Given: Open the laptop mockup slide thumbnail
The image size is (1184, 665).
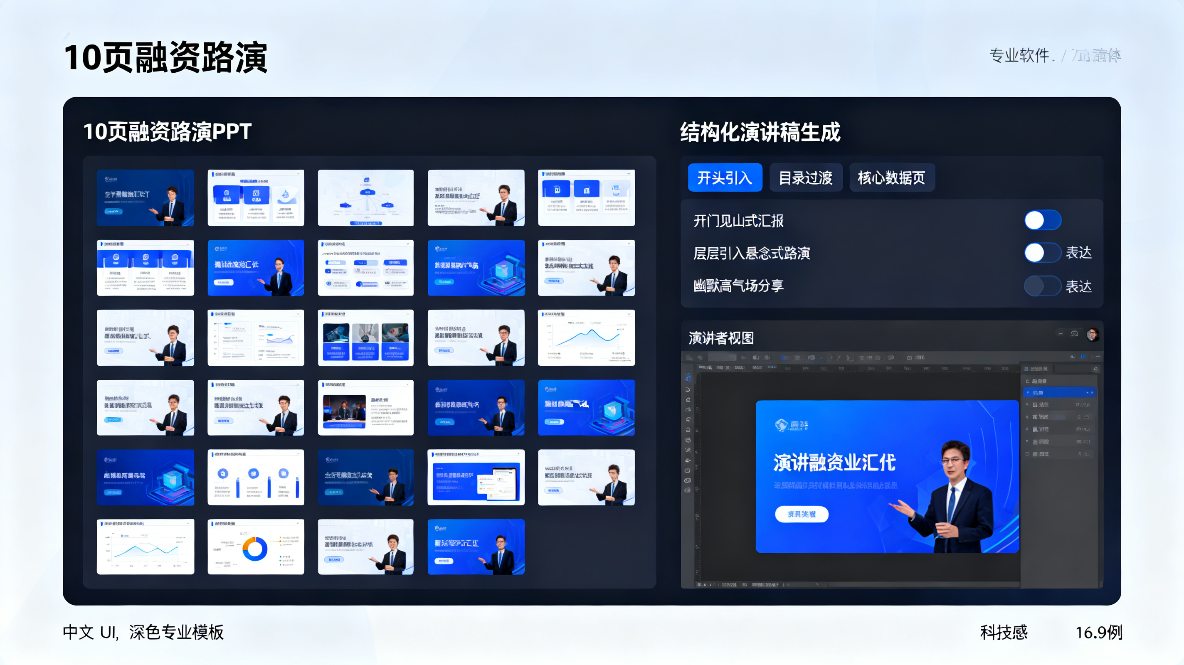Looking at the screenshot, I should (x=476, y=478).
